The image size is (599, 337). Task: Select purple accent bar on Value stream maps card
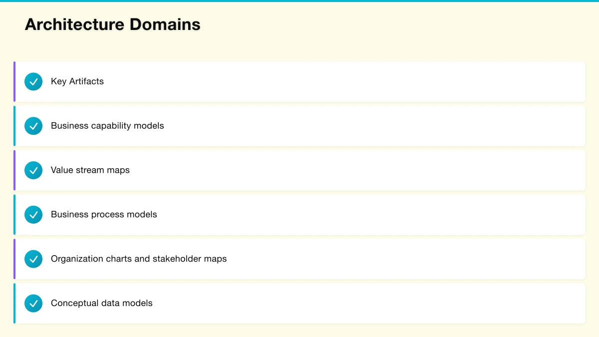pyautogui.click(x=14, y=170)
